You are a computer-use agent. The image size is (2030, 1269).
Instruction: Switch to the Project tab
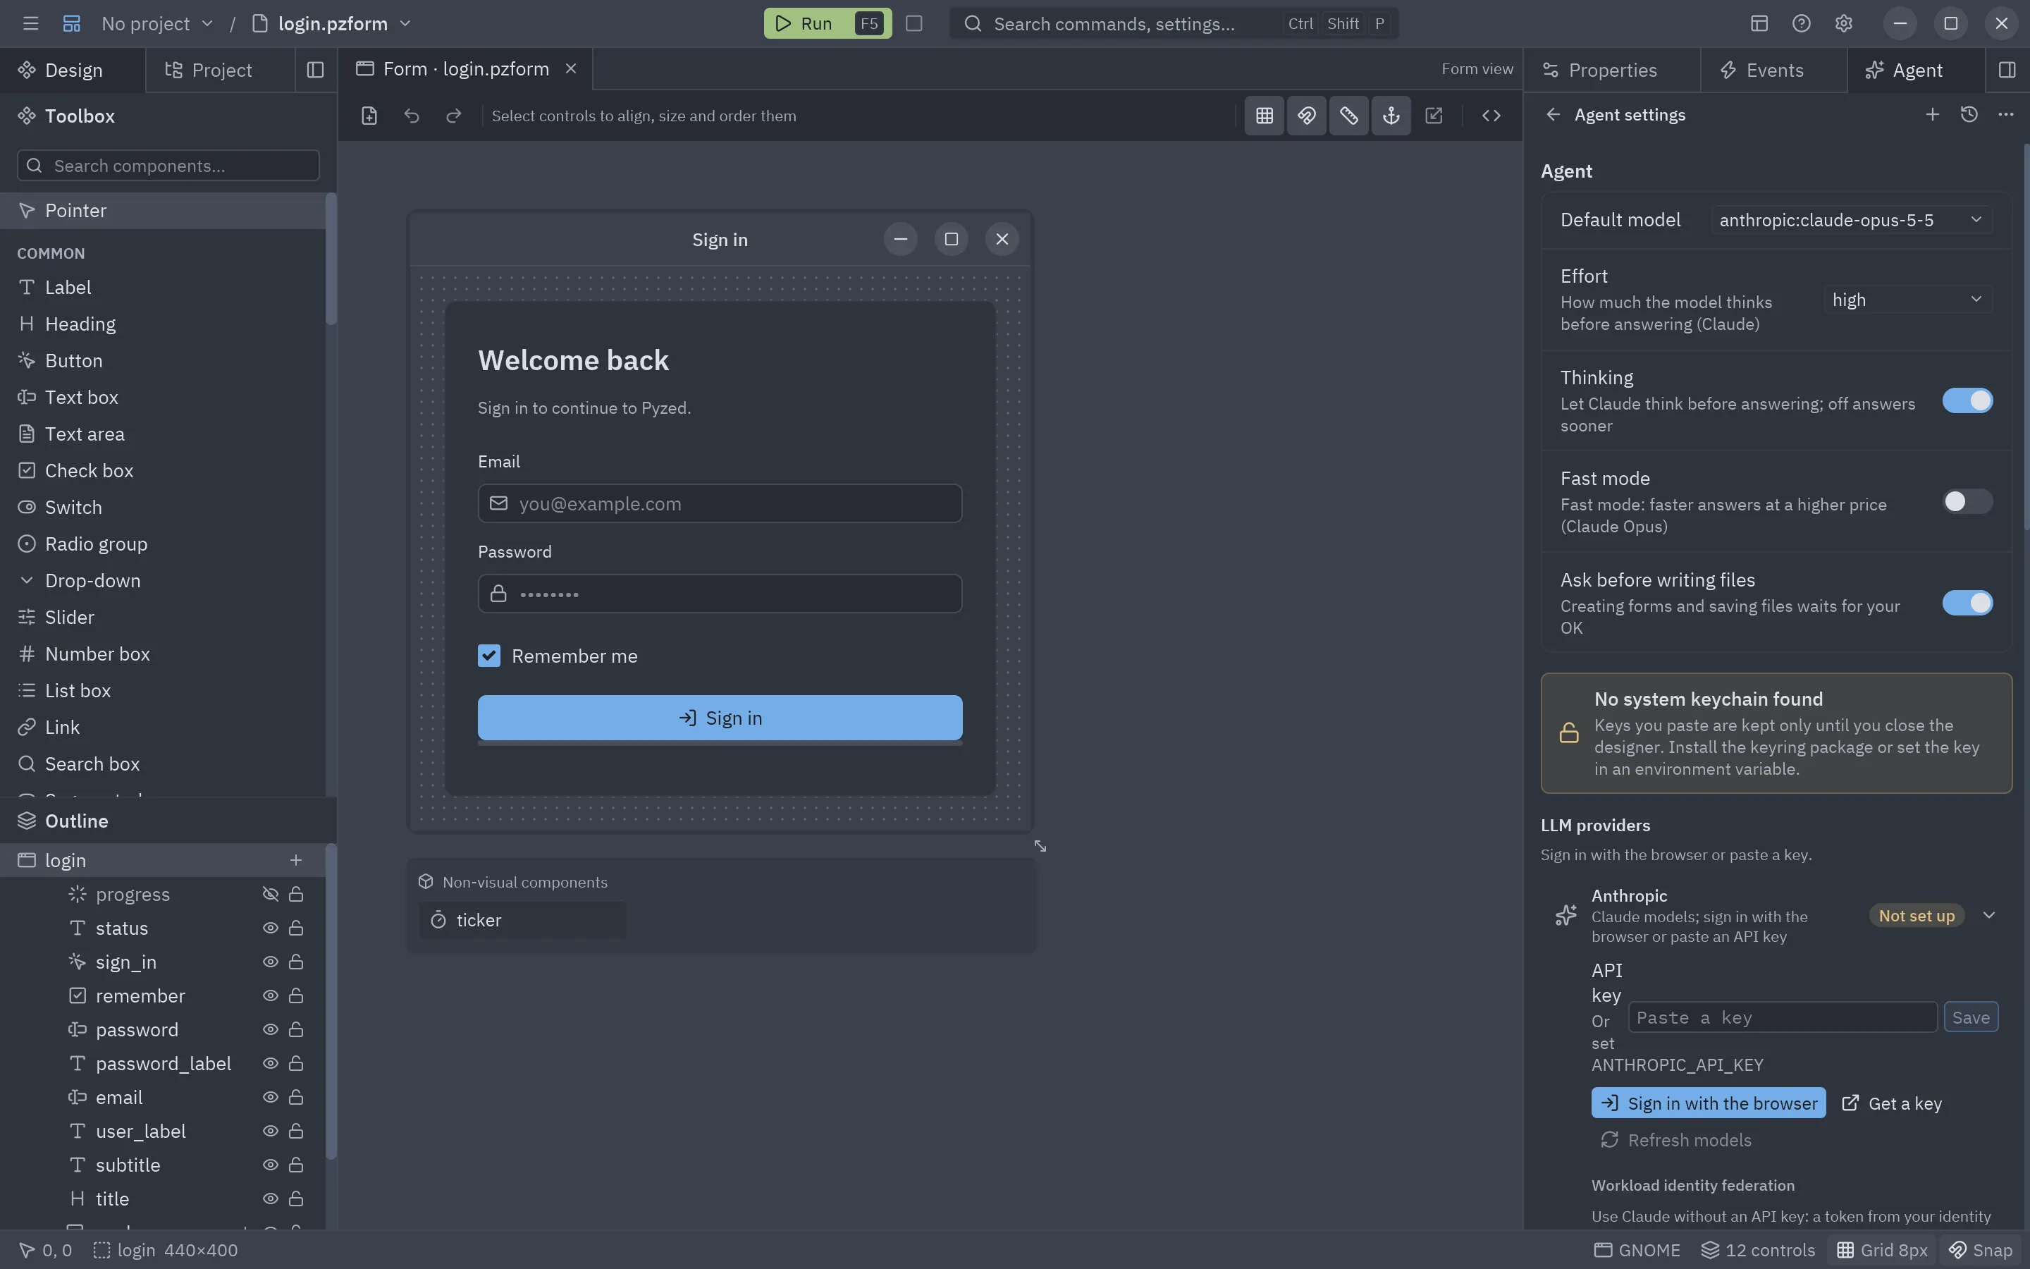(220, 70)
